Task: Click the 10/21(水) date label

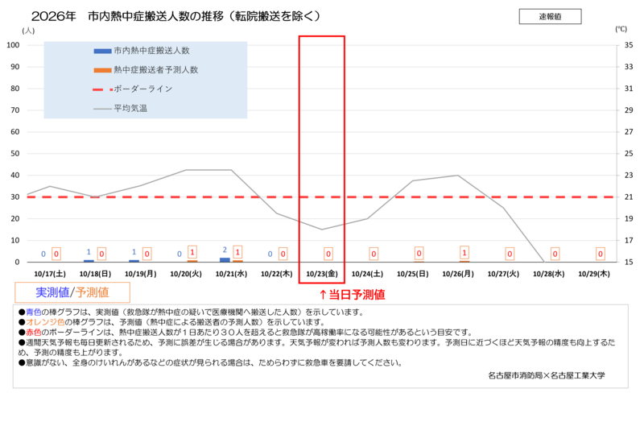Action: pos(231,274)
